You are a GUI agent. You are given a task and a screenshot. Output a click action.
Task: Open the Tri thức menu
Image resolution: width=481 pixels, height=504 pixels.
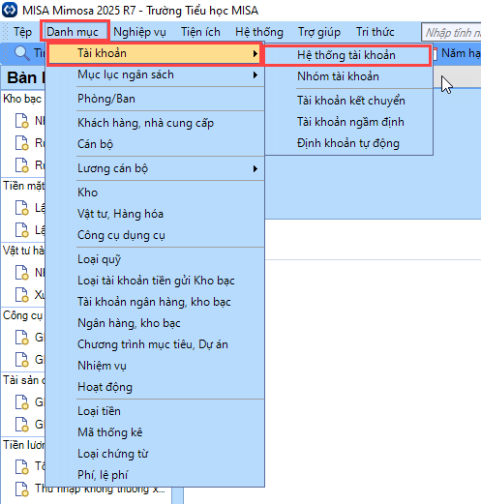coord(375,32)
